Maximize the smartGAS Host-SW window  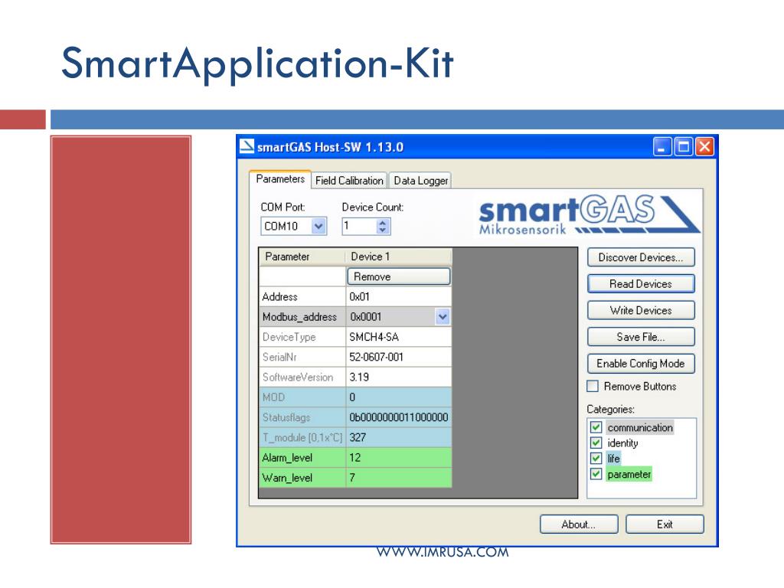684,147
